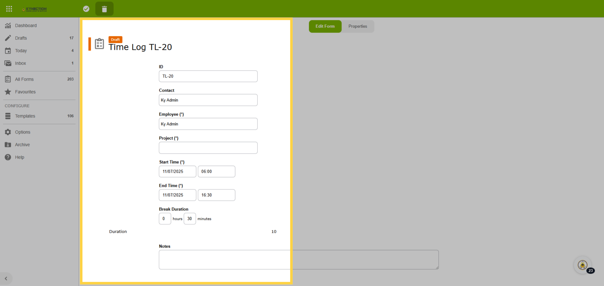The height and width of the screenshot is (286, 604).
Task: Click the checkmark complete icon in top bar
Action: pyautogui.click(x=86, y=9)
